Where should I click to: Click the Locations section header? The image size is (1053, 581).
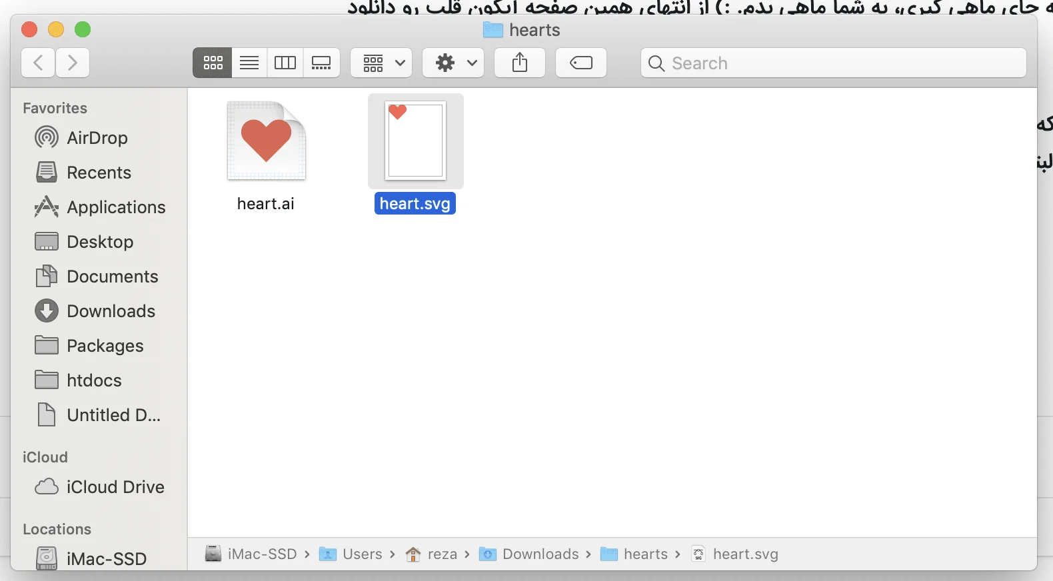[57, 529]
